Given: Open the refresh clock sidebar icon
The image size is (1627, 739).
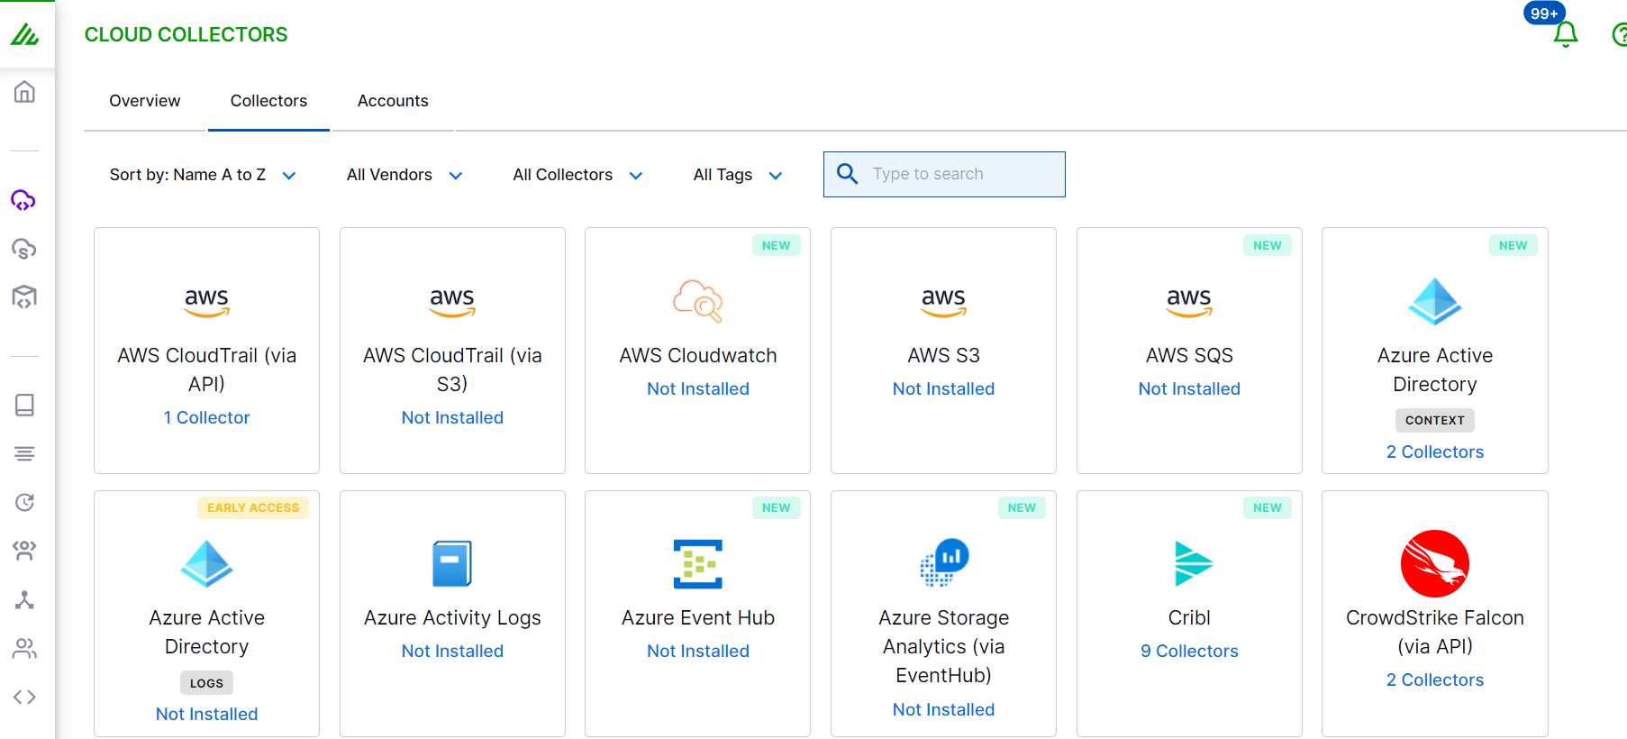Looking at the screenshot, I should coord(24,502).
